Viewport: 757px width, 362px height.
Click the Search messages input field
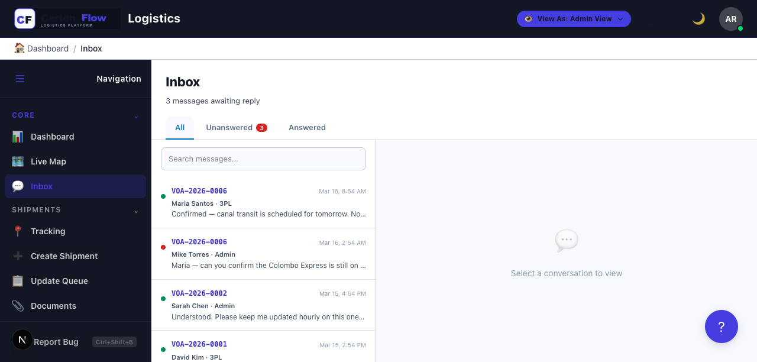tap(263, 159)
